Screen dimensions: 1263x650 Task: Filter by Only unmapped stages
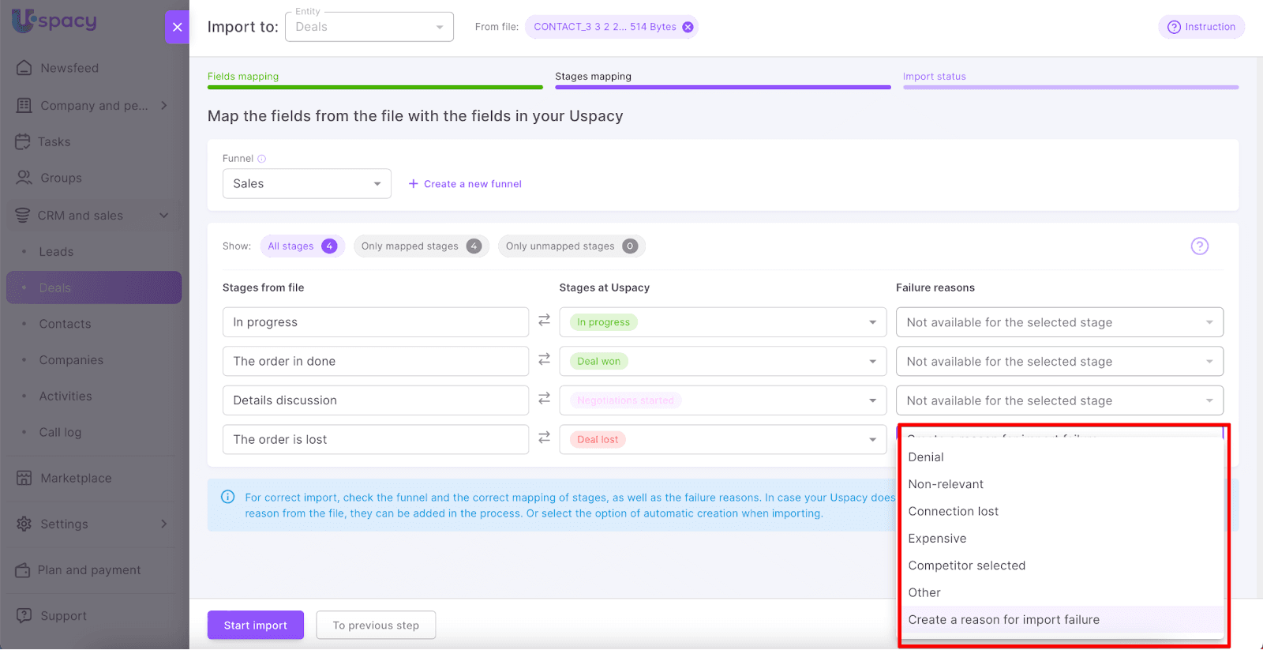(x=571, y=246)
